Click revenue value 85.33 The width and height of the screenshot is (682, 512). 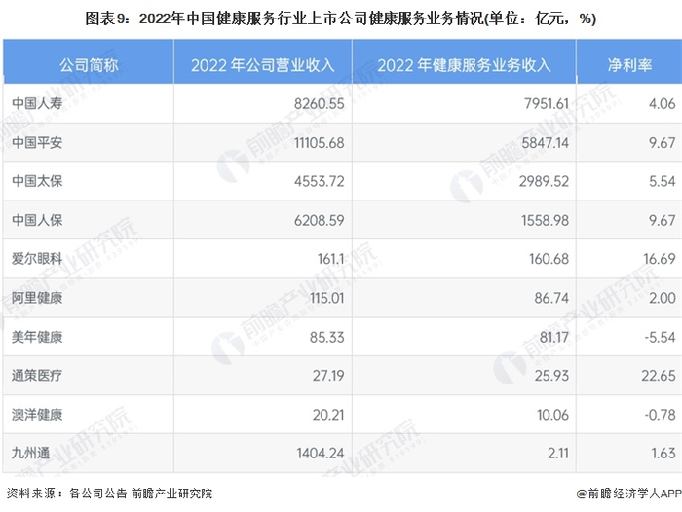(x=326, y=337)
